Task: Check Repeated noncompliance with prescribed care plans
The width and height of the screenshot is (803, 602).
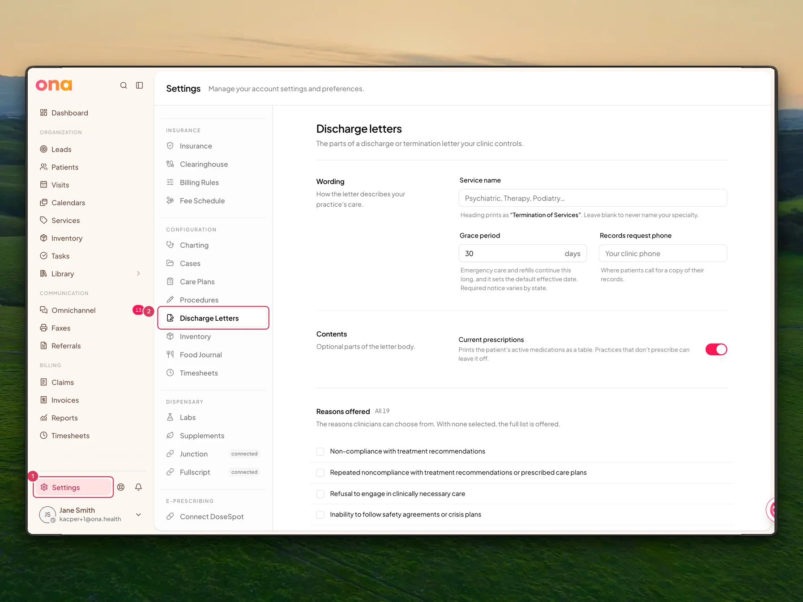Action: pyautogui.click(x=320, y=473)
